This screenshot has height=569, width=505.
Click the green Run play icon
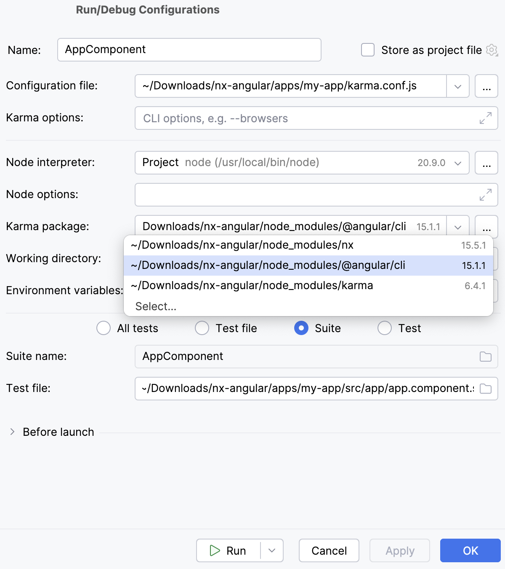[x=215, y=550]
